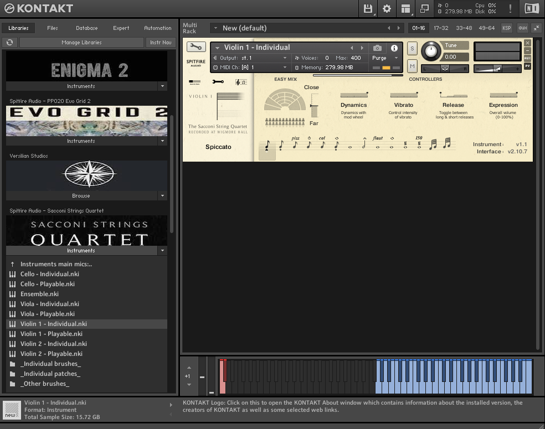Click Manage Libraries button

coord(81,43)
